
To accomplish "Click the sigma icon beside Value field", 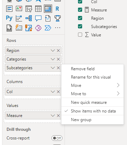I will pyautogui.click(x=87, y=35).
